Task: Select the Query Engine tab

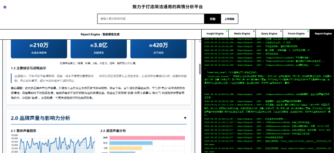Action: click(x=269, y=34)
